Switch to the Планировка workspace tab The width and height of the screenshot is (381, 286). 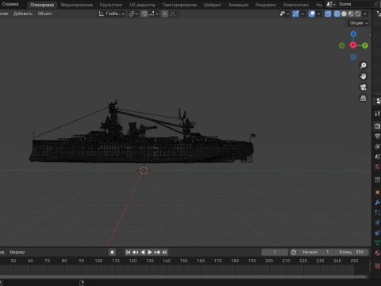pos(42,5)
